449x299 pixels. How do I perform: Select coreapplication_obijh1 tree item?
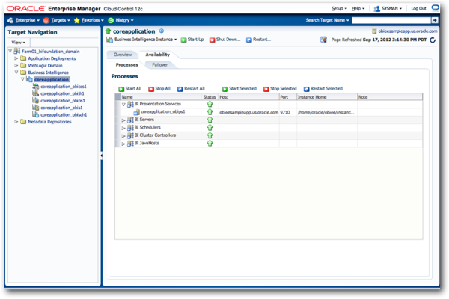62,93
